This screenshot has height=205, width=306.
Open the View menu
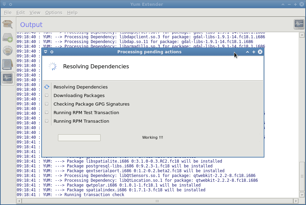pos(35,13)
